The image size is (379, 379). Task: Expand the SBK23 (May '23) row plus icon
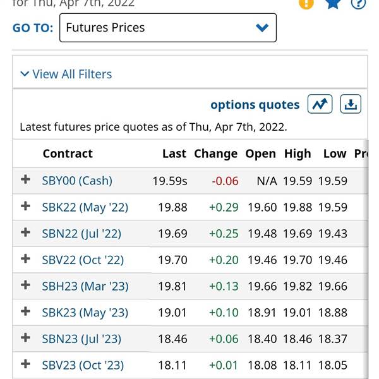tap(25, 312)
